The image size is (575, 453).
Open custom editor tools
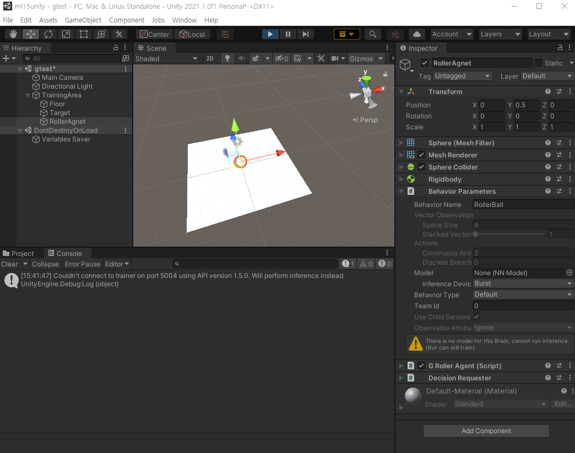click(x=119, y=34)
